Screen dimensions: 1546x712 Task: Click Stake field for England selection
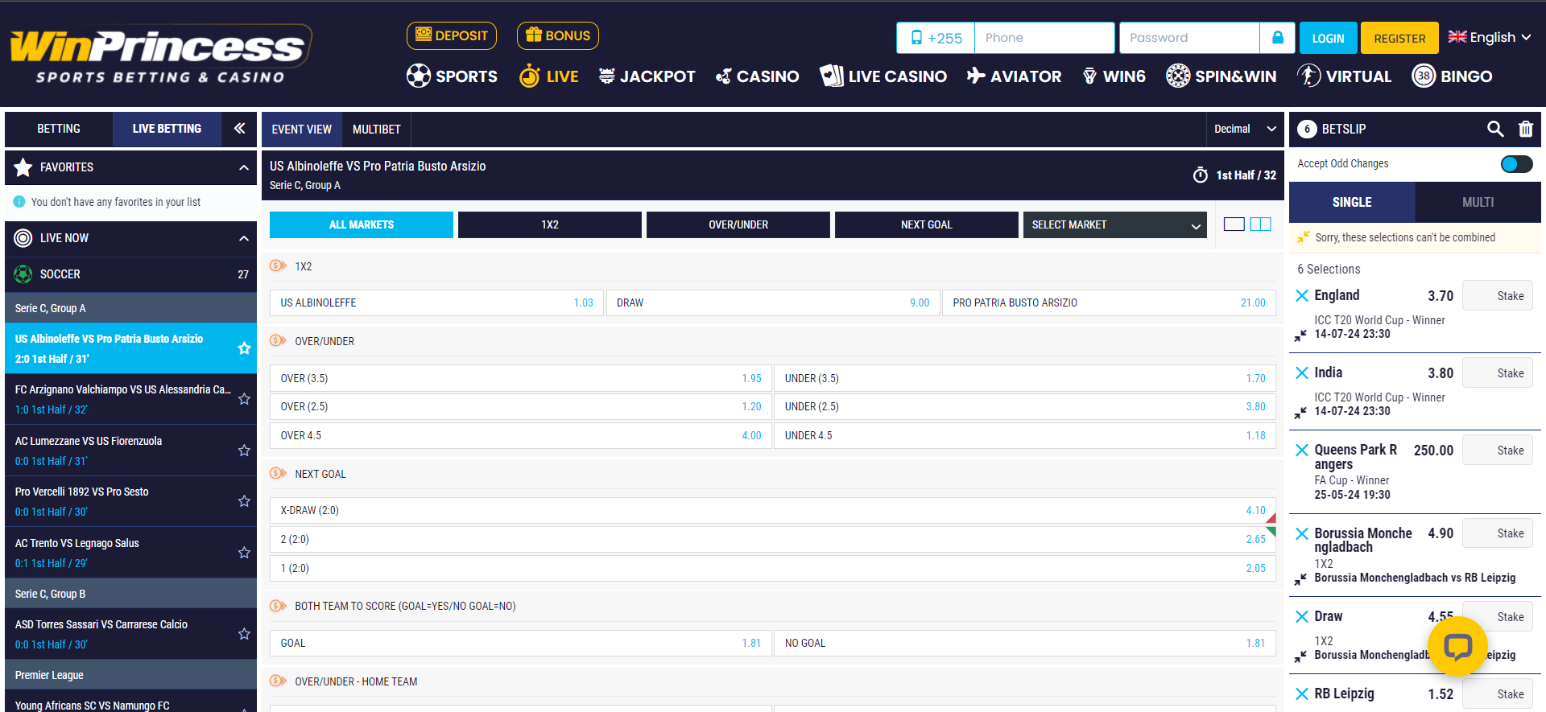1498,295
